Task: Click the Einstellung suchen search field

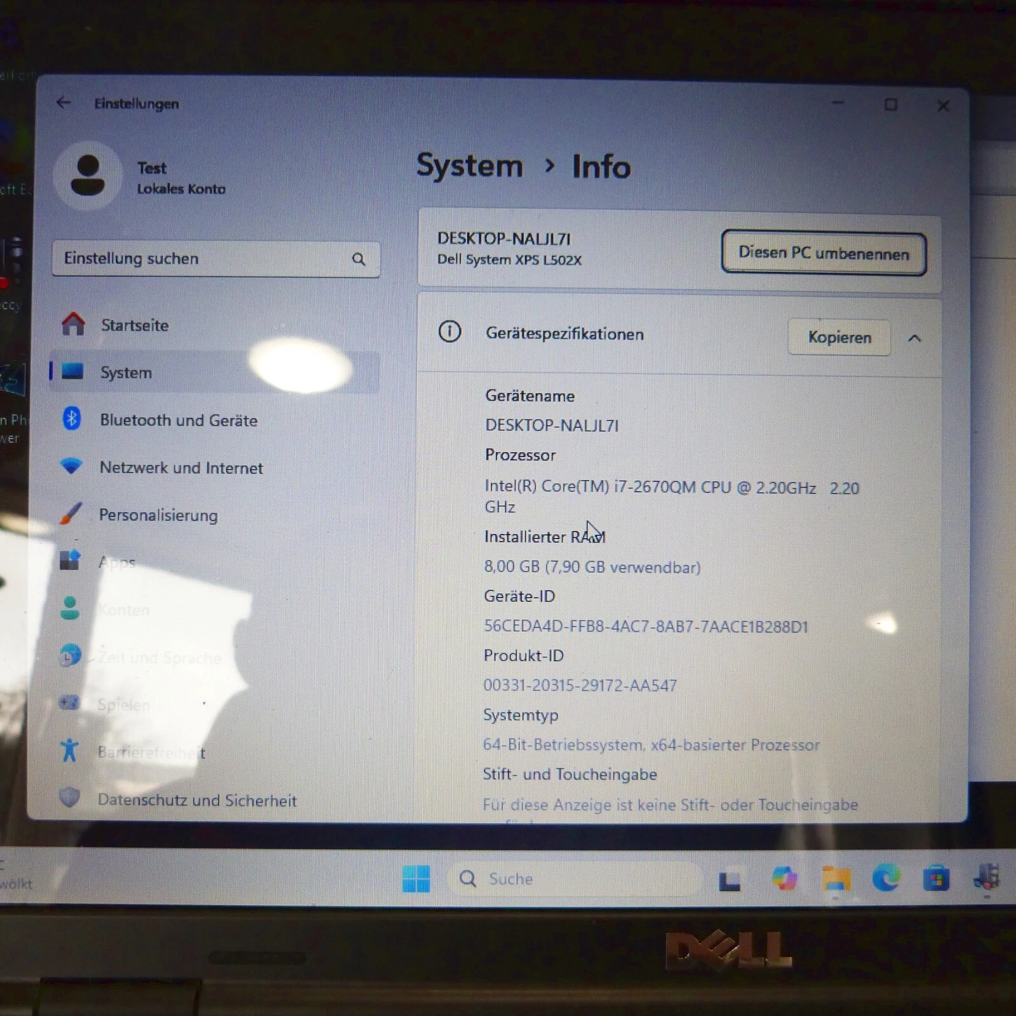Action: click(x=216, y=258)
